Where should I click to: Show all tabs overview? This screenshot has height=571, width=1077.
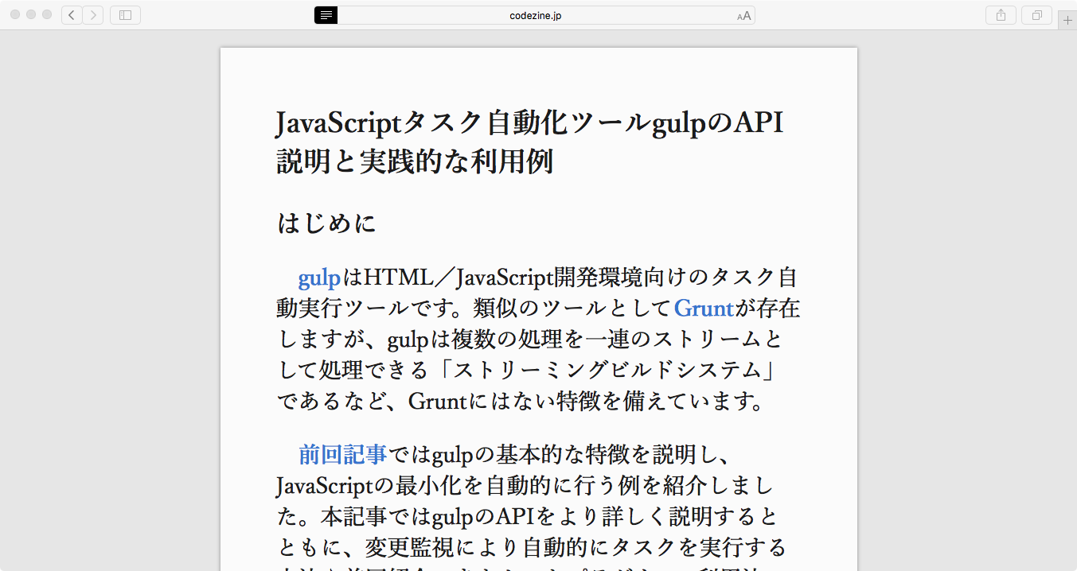(1037, 15)
